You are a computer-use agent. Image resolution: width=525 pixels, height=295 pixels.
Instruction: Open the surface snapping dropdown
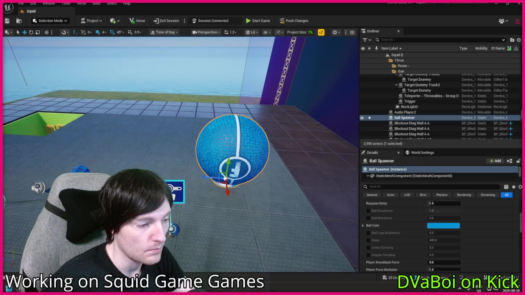tap(64, 32)
